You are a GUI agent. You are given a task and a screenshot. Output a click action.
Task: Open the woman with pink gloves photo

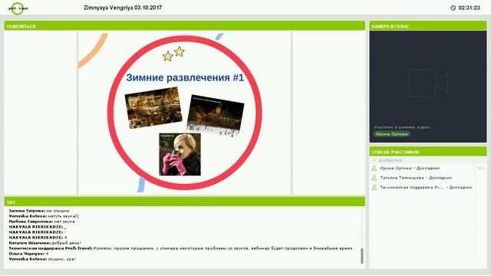click(x=180, y=154)
